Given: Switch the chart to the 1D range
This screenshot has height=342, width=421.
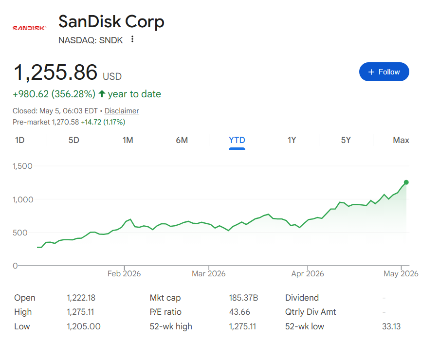Looking at the screenshot, I should pyautogui.click(x=20, y=140).
